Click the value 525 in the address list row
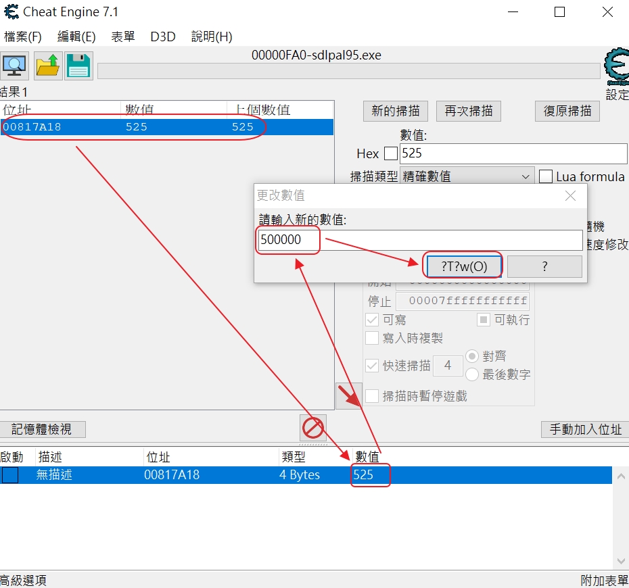 click(363, 475)
